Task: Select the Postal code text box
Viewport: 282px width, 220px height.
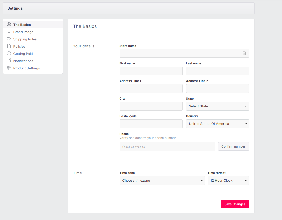Action: point(151,124)
